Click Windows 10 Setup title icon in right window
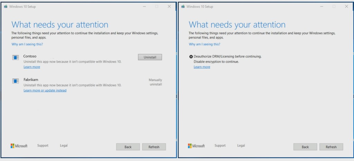 coord(183,7)
